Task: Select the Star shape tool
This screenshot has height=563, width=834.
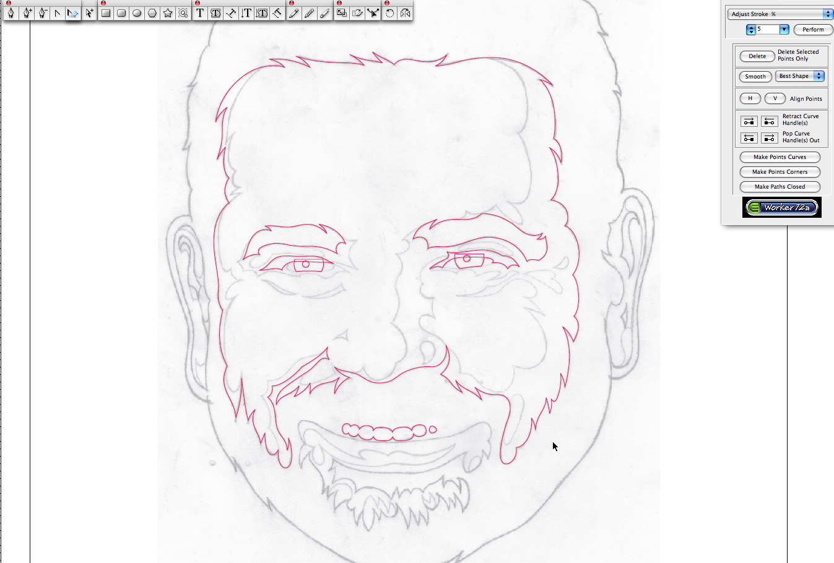Action: [168, 12]
